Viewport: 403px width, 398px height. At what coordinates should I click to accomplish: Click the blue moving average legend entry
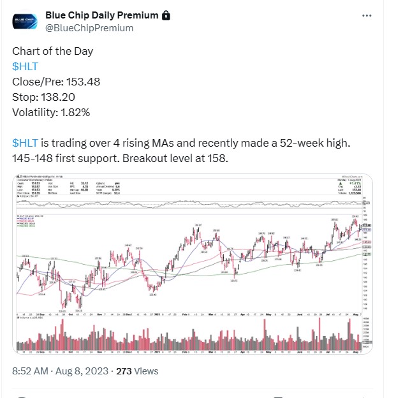pos(26,218)
